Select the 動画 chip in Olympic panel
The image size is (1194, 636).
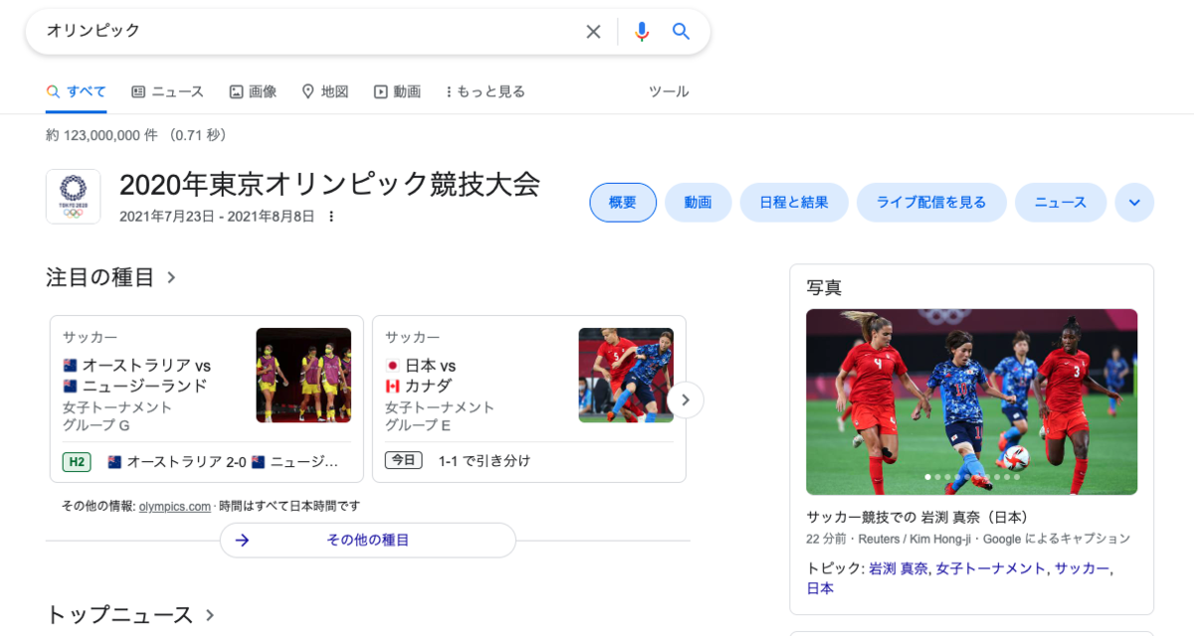697,203
